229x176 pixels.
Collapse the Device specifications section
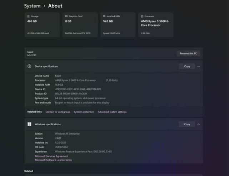point(199,66)
